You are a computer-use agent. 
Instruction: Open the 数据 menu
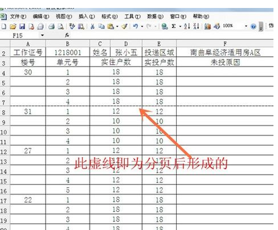tap(156, 17)
